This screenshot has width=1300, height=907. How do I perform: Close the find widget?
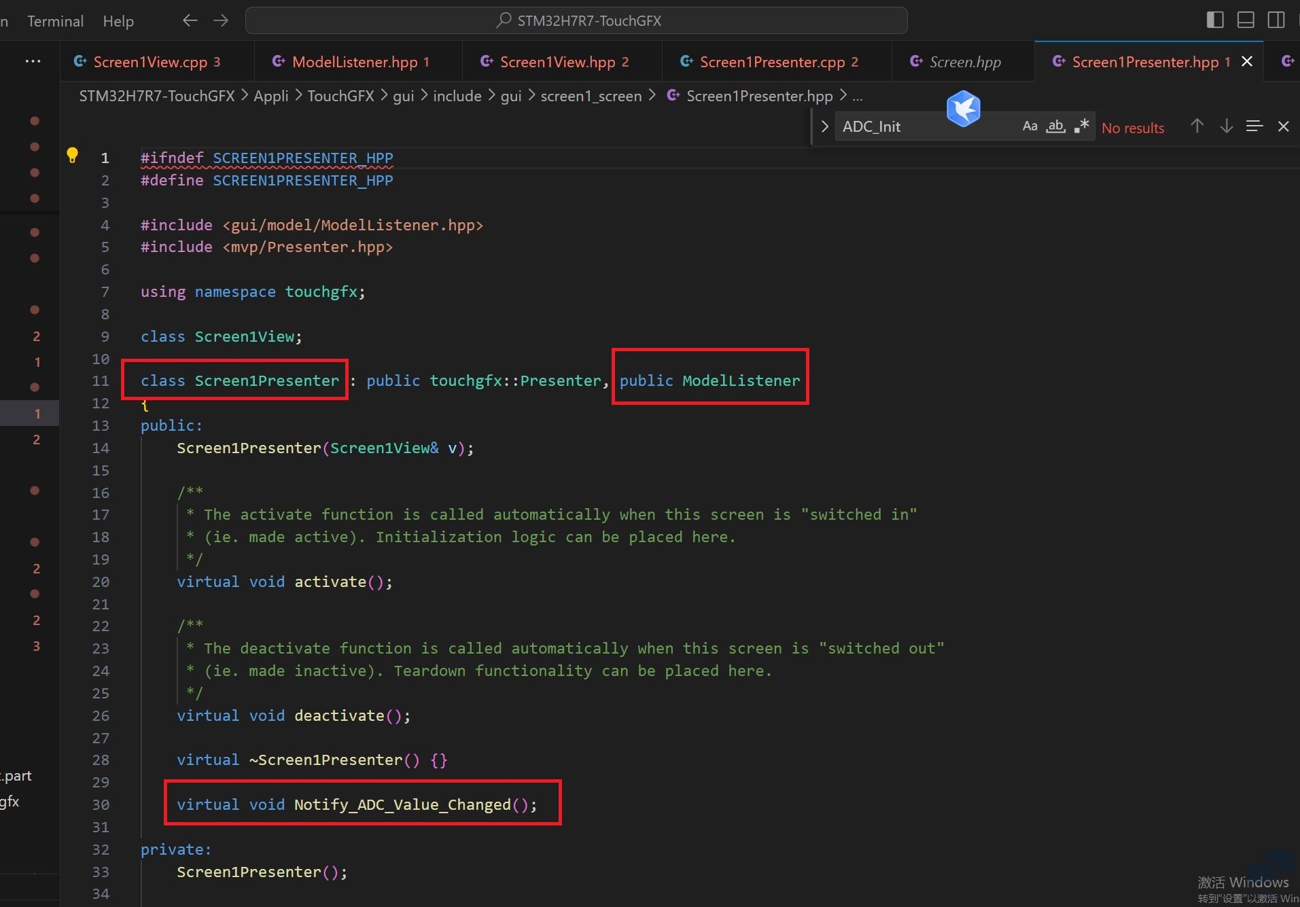point(1283,126)
